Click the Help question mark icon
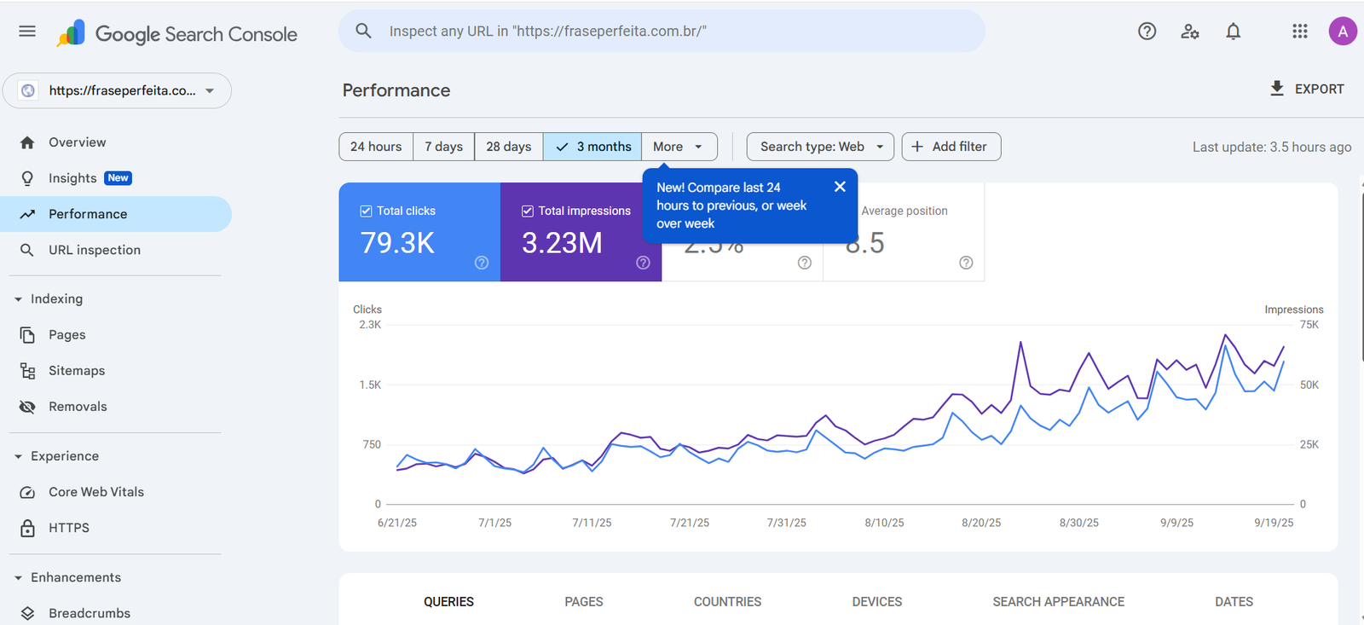 (1147, 32)
